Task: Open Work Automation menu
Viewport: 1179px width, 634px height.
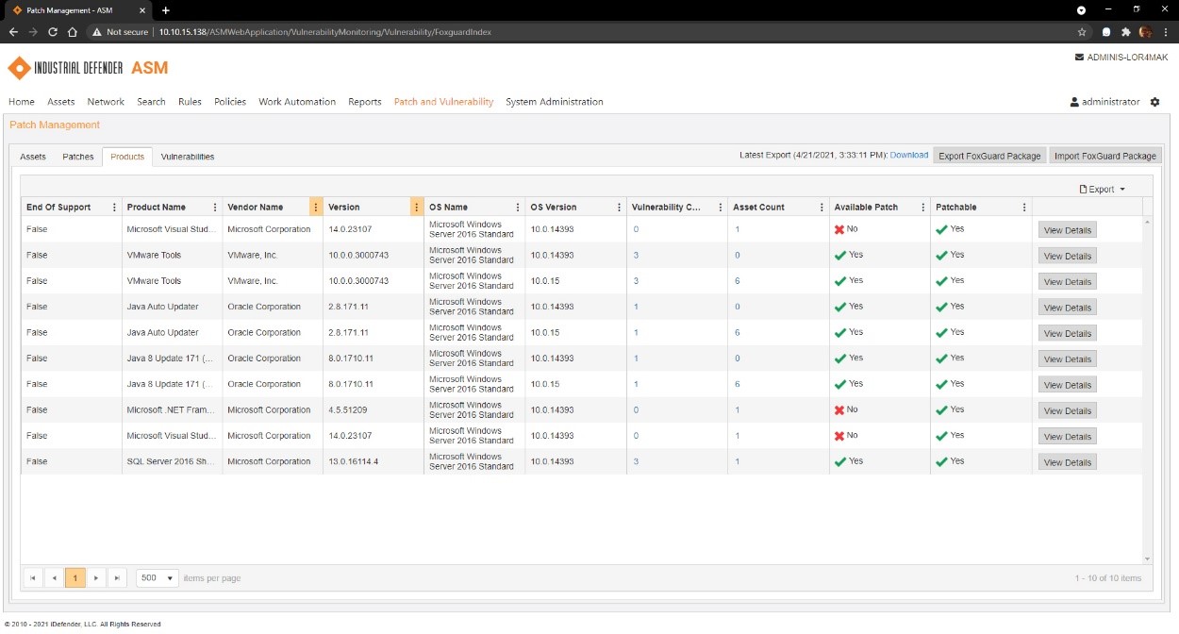Action: point(297,102)
